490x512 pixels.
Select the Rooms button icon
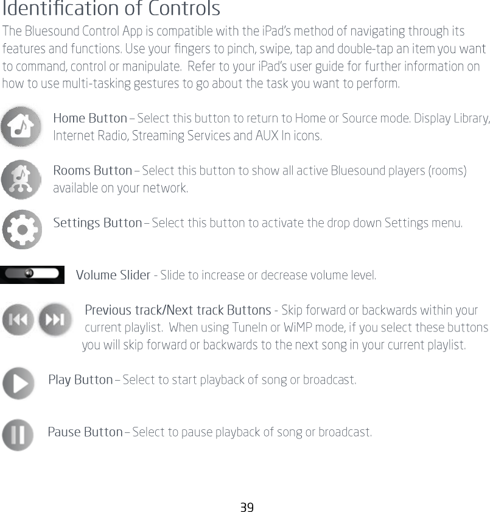(21, 179)
